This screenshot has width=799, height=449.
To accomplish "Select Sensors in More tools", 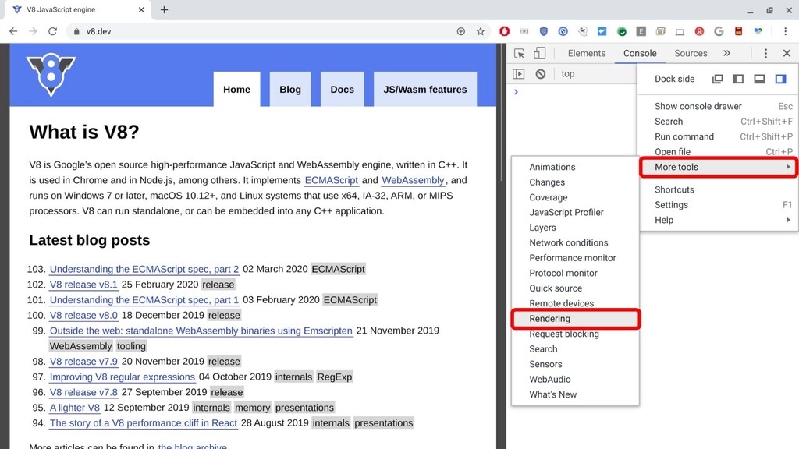I will pyautogui.click(x=575, y=364).
